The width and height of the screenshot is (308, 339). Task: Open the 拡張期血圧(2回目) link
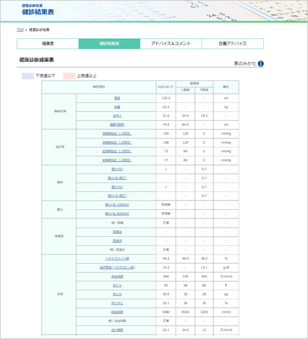[x=117, y=160]
